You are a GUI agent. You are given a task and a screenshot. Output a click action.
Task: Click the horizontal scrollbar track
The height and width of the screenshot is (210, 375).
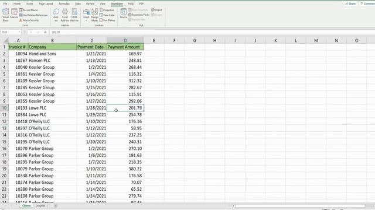tap(300, 206)
